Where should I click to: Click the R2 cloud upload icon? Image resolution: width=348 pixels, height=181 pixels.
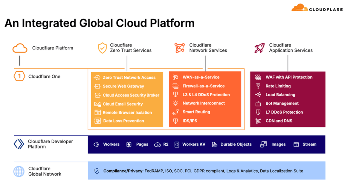pos(157,145)
